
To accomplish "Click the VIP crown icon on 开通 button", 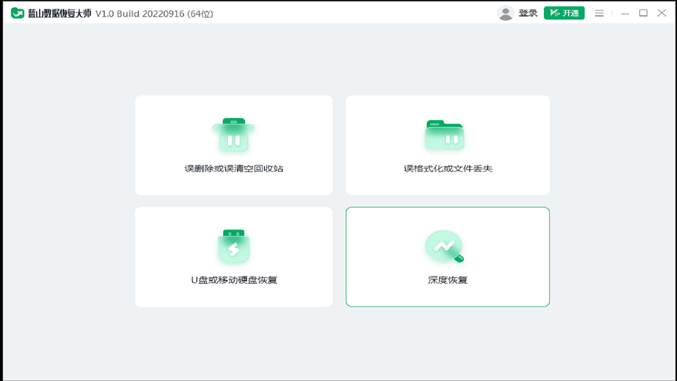I will 555,13.
